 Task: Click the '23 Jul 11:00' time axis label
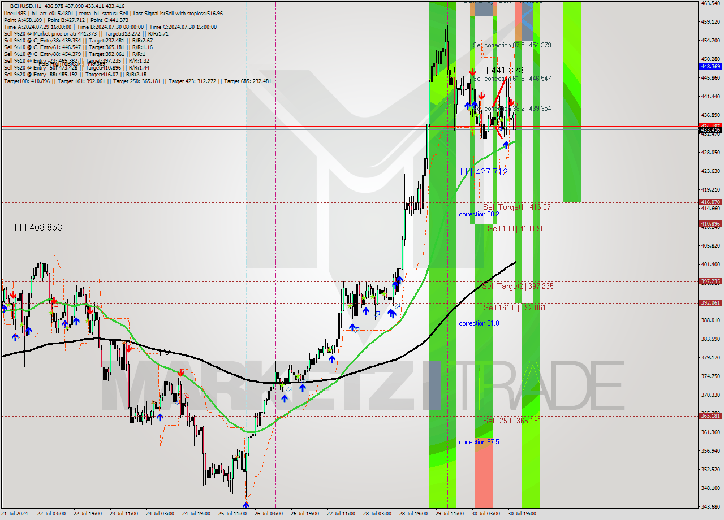tap(123, 514)
